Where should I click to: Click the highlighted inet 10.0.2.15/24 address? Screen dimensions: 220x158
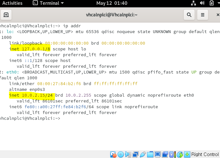click(31, 95)
